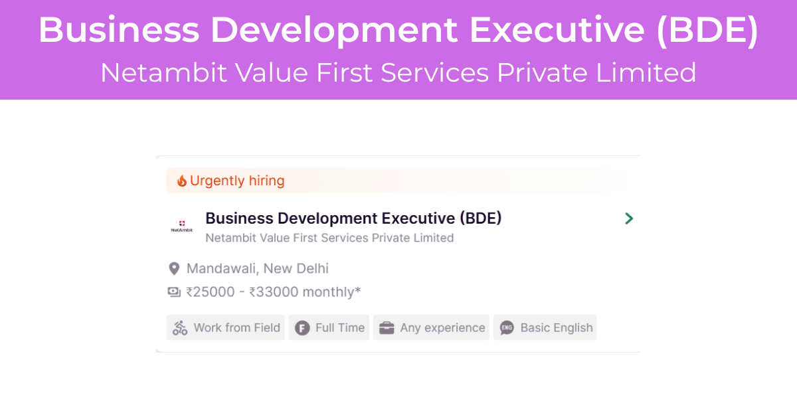
Task: Select the Basic English tag
Action: [545, 327]
